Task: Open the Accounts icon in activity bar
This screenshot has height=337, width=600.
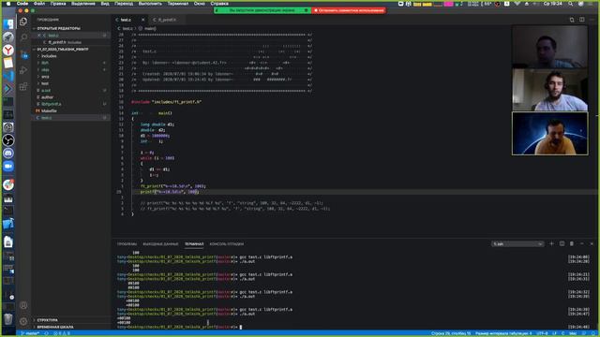Action: tap(23, 305)
